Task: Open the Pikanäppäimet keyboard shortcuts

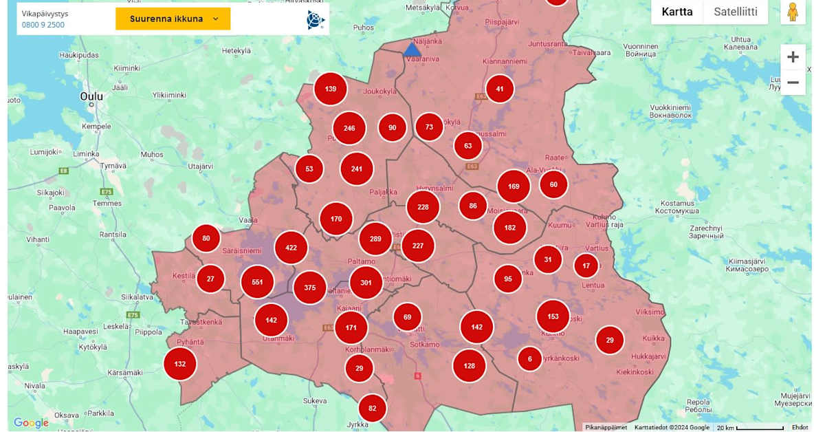Action: pos(606,427)
